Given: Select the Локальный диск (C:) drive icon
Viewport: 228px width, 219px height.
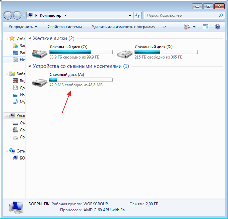Looking at the screenshot, I should coord(40,53).
